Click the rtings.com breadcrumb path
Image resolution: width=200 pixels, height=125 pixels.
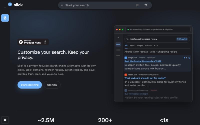[x=142, y=58]
